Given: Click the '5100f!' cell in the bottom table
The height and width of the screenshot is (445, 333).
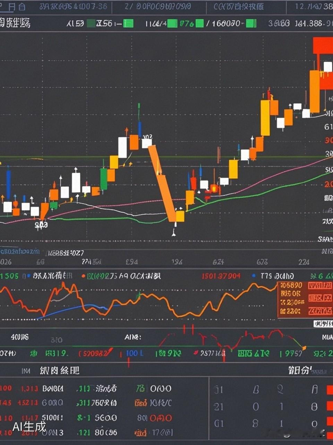Looking at the screenshot, I should (x=52, y=418).
